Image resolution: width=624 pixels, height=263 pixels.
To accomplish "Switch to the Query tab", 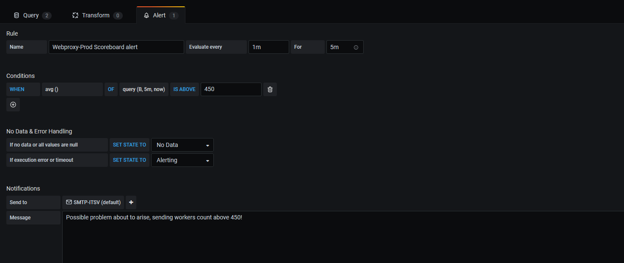I will coord(30,15).
